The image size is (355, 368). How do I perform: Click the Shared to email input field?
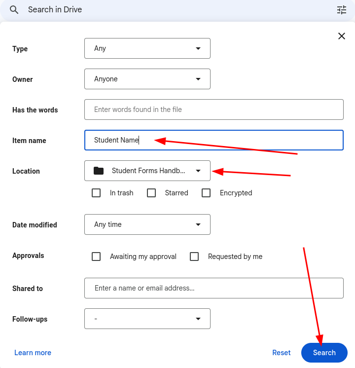[x=214, y=288]
